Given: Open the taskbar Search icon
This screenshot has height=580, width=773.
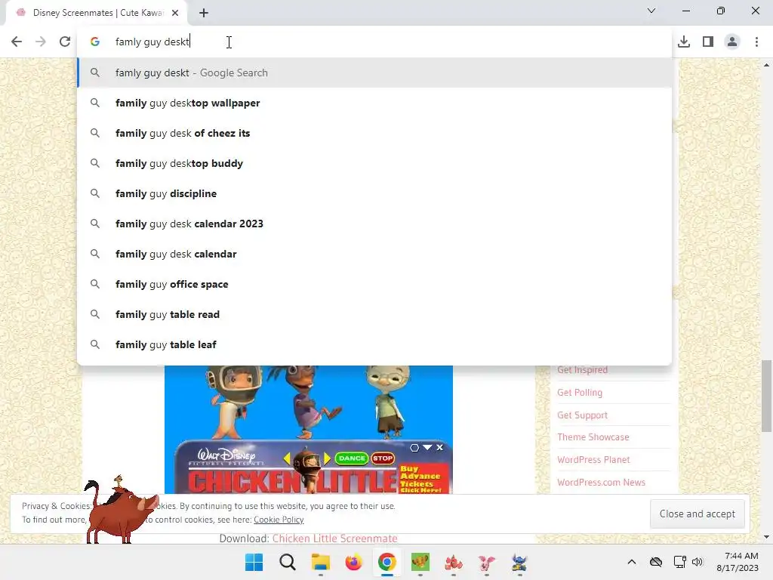Looking at the screenshot, I should point(288,562).
